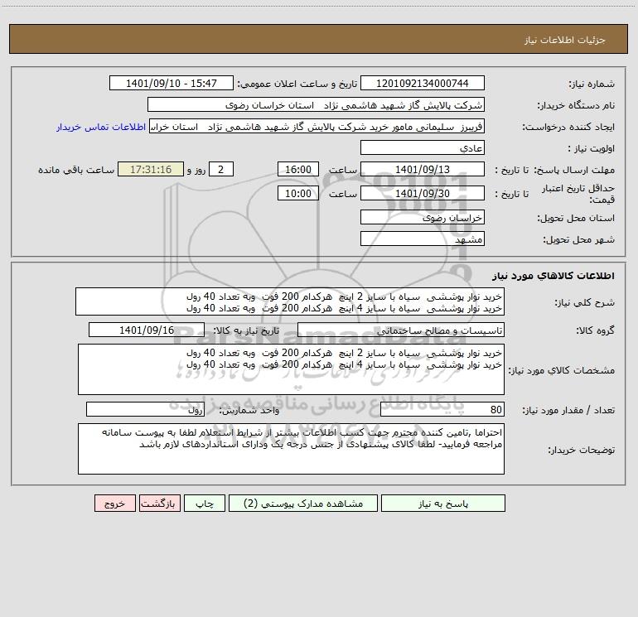
Task: Click the چاپ print button
Action: click(205, 503)
